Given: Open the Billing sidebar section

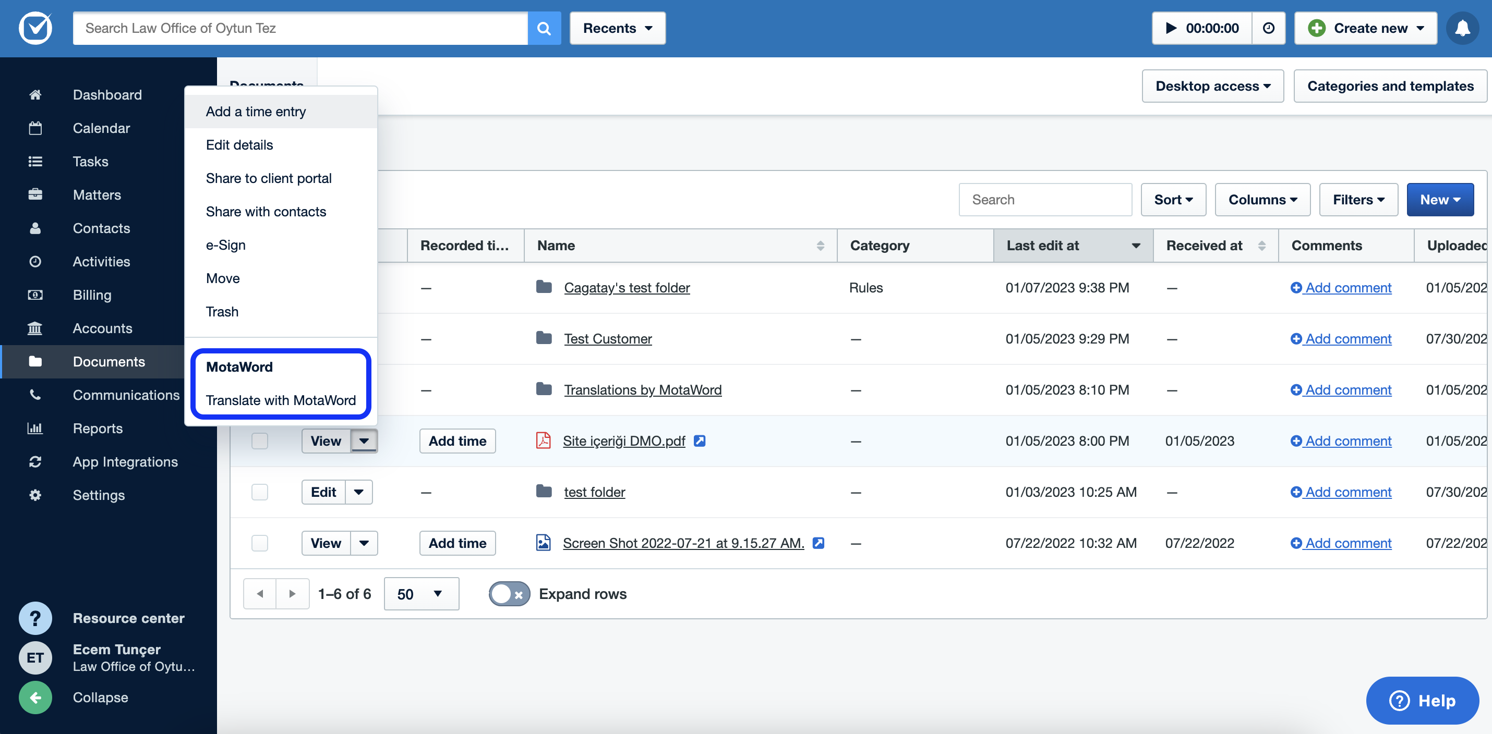Looking at the screenshot, I should coord(91,295).
